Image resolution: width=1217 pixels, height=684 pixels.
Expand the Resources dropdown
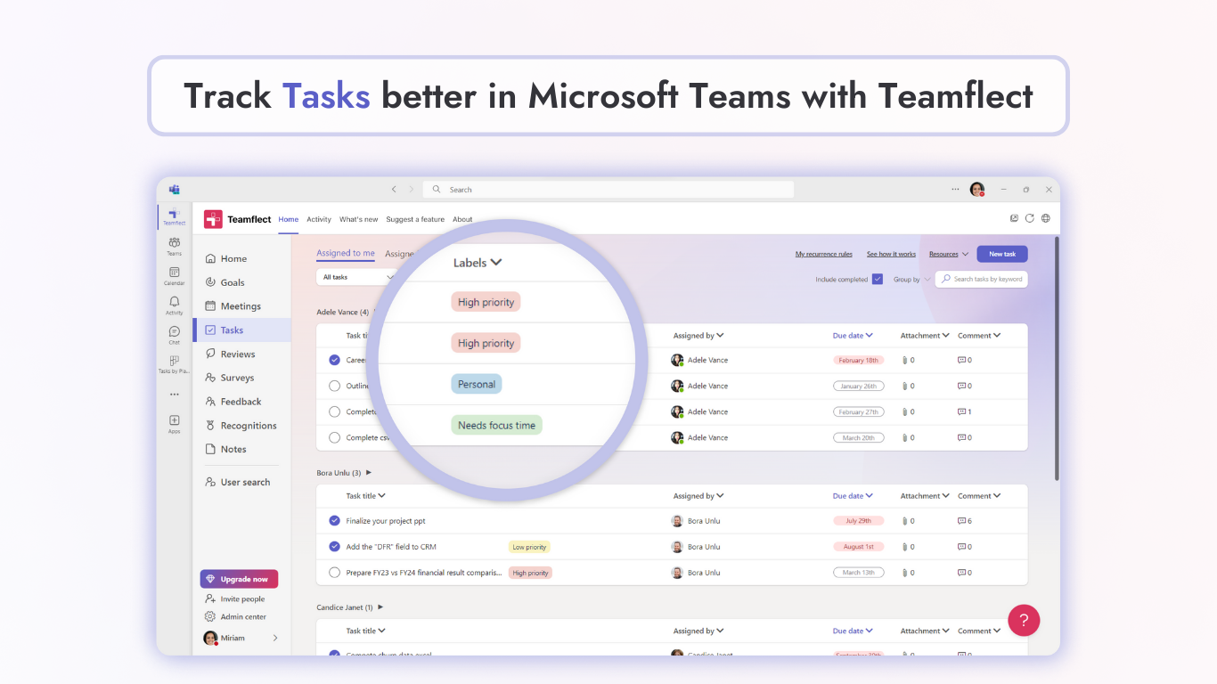[x=949, y=254]
